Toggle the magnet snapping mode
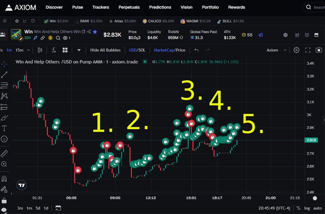Image resolution: width=325 pixels, height=214 pixels. point(4,179)
